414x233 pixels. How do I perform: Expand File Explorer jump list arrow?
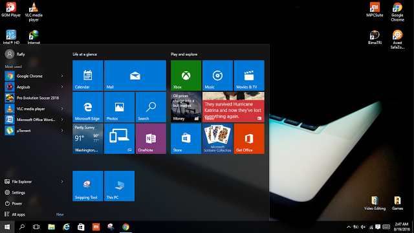(x=62, y=182)
